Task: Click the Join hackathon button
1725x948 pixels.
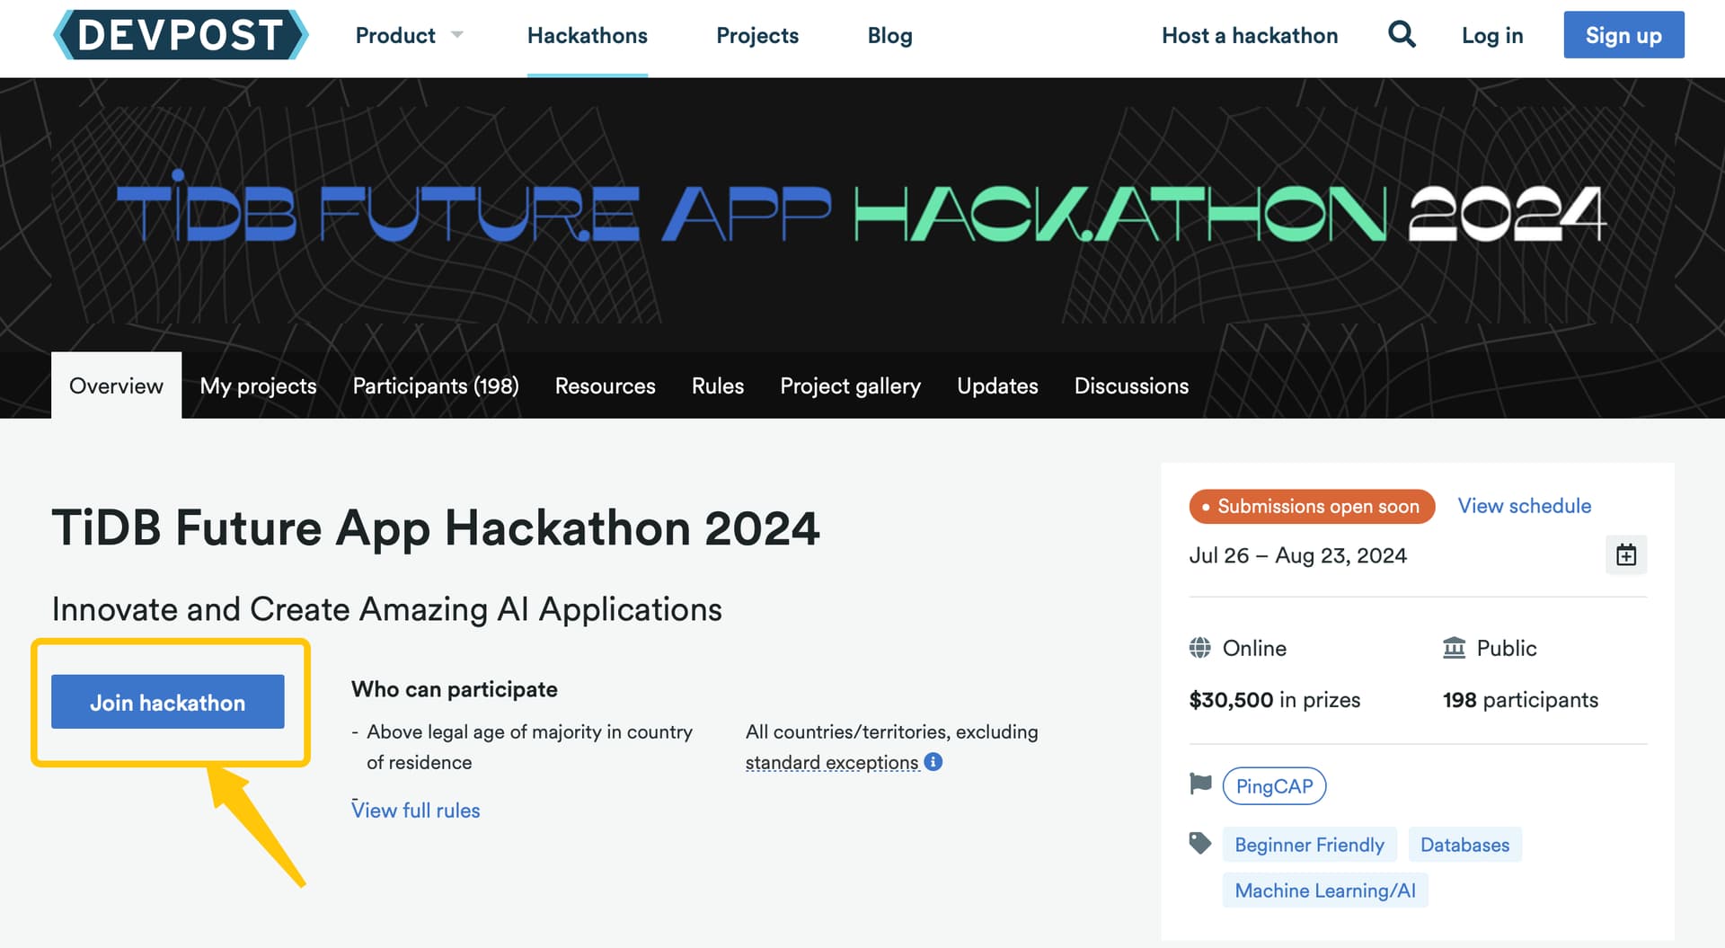Action: [168, 702]
